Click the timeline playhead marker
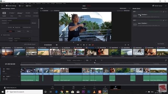The height and width of the screenshot is (94, 168). click(95, 63)
